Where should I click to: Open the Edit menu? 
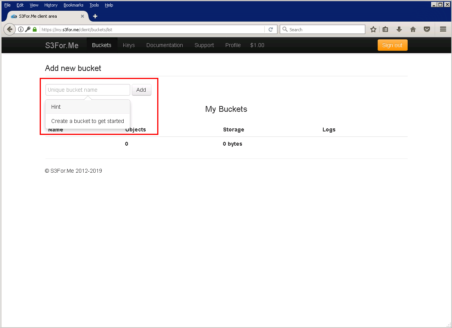pos(20,5)
